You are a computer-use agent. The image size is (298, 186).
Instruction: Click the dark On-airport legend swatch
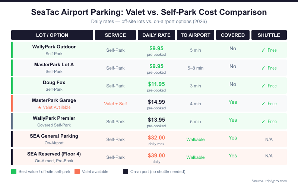pos(126,171)
